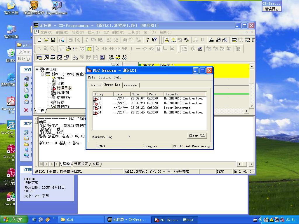Sort error log by Date column header
The height and width of the screenshot is (224, 299).
(x=122, y=94)
